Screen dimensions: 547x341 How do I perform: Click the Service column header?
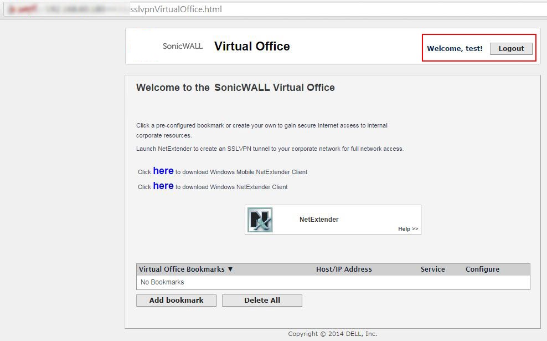[x=432, y=269]
